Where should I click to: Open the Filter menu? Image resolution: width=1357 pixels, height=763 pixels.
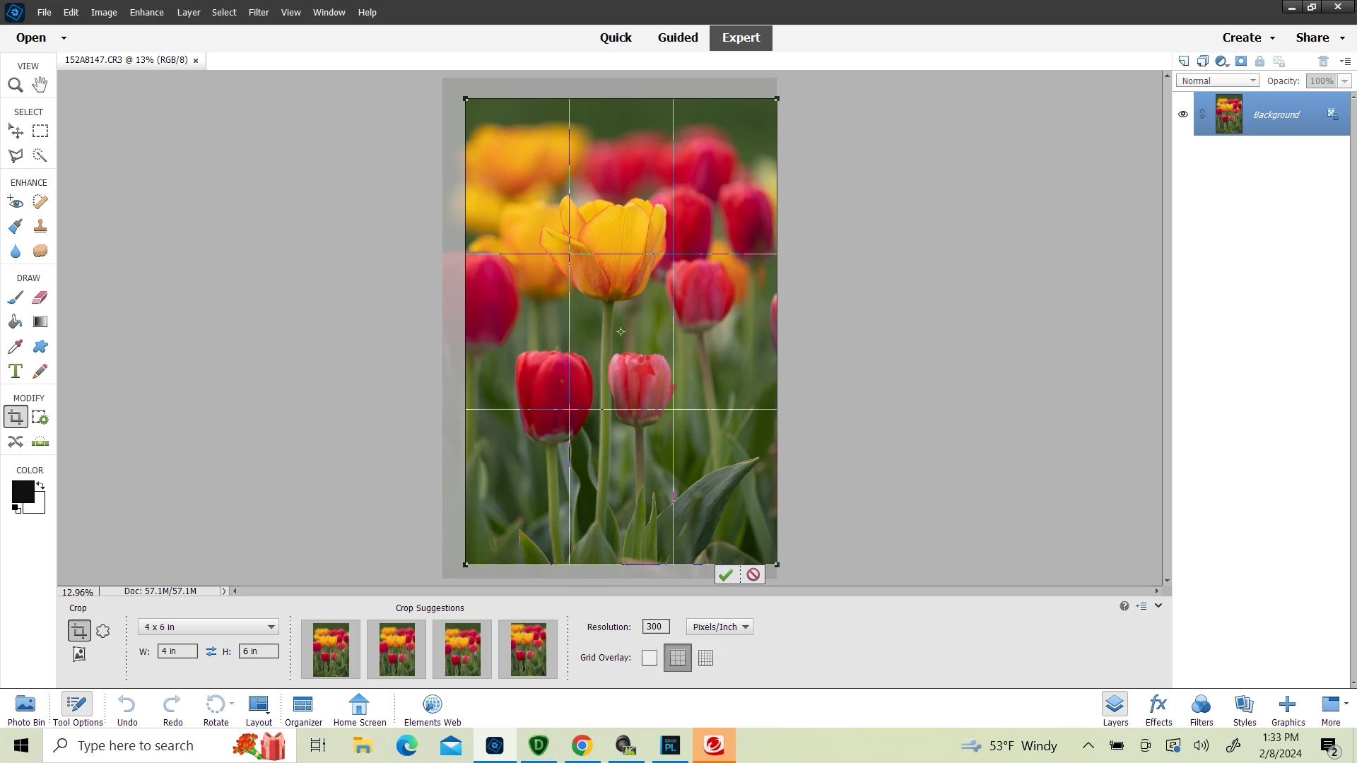click(258, 12)
